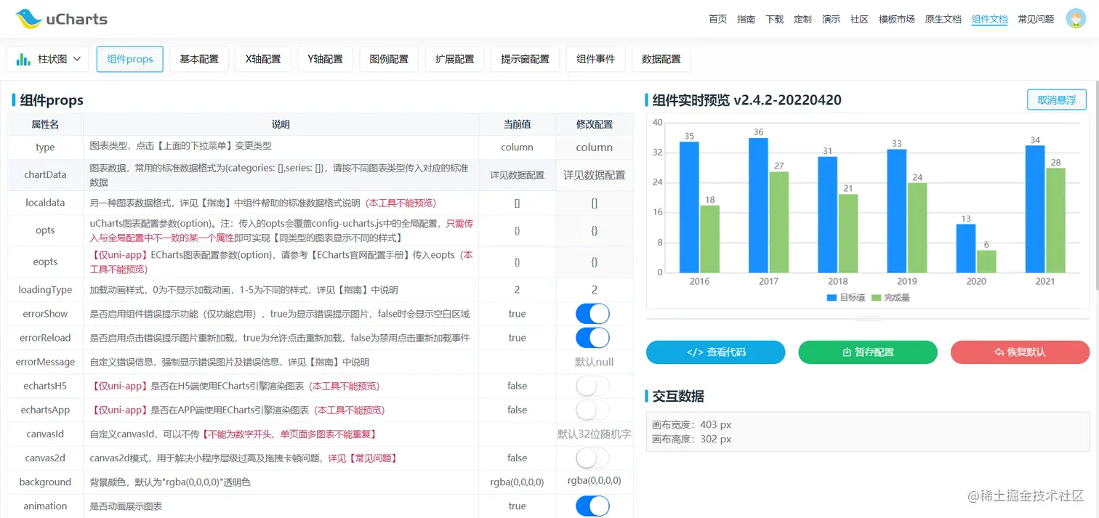1099x518 pixels.
Task: Click the 暂存配置 button
Action: (868, 352)
